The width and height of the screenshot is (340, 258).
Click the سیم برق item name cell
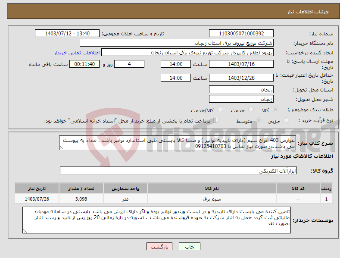pos(212,199)
